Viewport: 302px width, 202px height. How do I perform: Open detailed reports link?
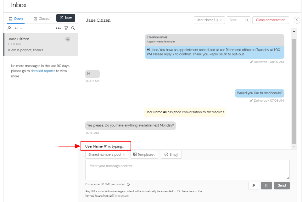pyautogui.click(x=43, y=71)
